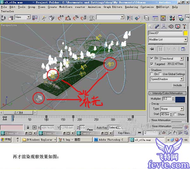Open the SpeedShadow shadow type dropdown
Screen dimensions: 190x169
(167, 79)
